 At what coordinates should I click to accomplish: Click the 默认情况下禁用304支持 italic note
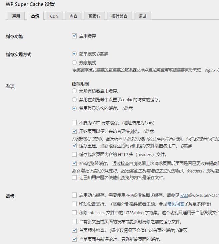click(145, 171)
